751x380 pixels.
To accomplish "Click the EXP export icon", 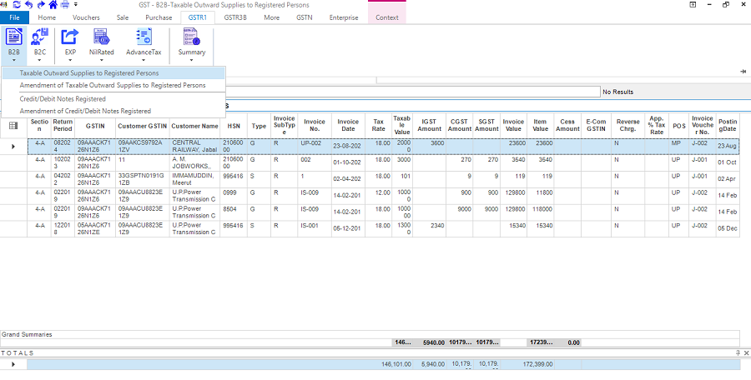I will (70, 37).
